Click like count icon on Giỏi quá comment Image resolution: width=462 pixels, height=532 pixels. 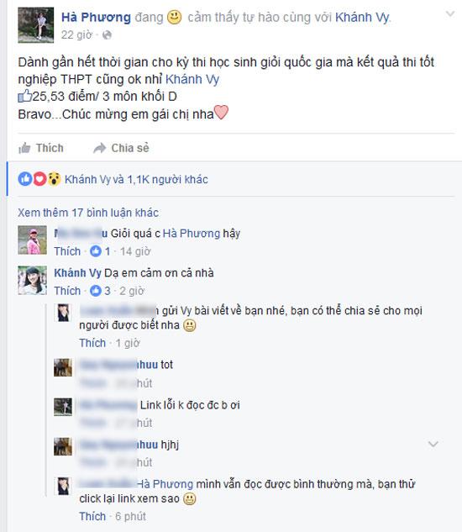pyautogui.click(x=96, y=251)
